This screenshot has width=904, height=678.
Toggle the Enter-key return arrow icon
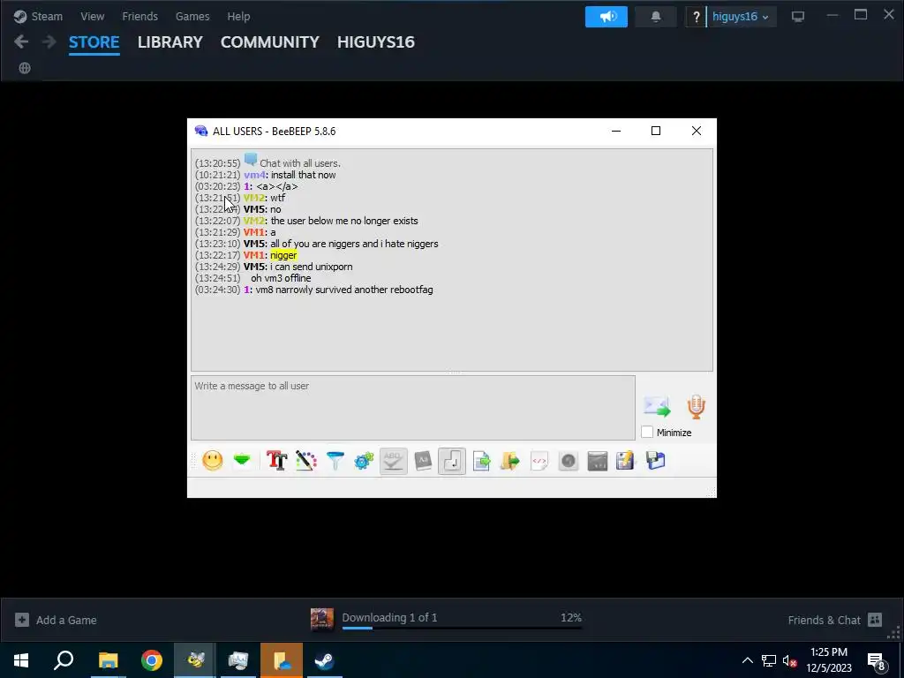[x=452, y=461]
